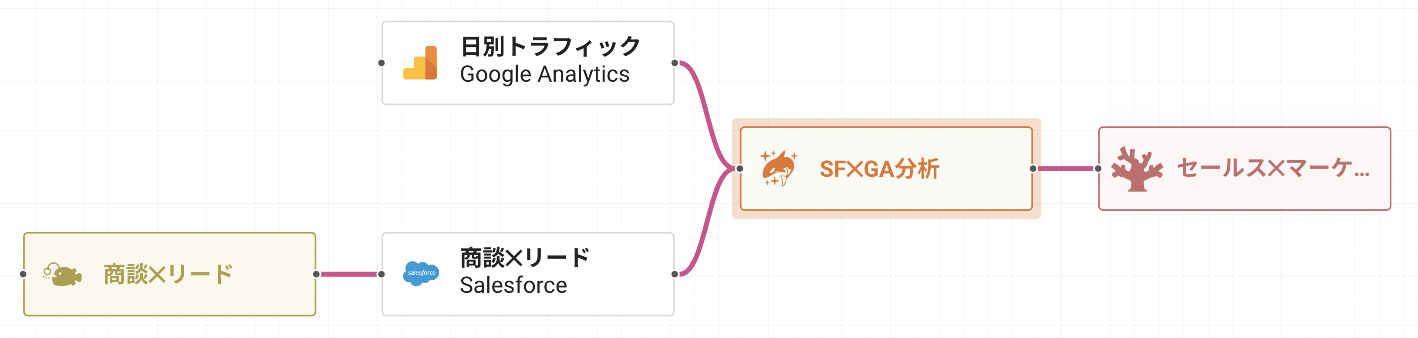Click the 商談×リード title above Salesforce
This screenshot has width=1418, height=338.
pos(524,257)
